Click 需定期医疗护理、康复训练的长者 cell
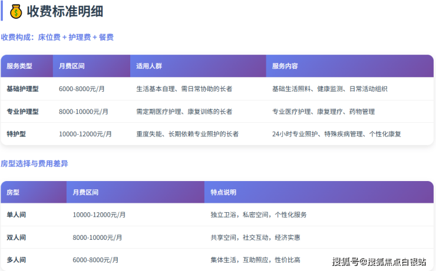The width and height of the screenshot is (436, 271). click(184, 111)
